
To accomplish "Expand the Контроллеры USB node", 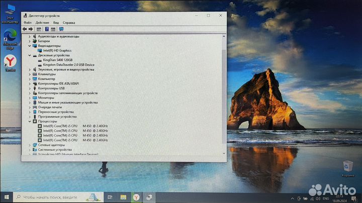I will [x=30, y=88].
